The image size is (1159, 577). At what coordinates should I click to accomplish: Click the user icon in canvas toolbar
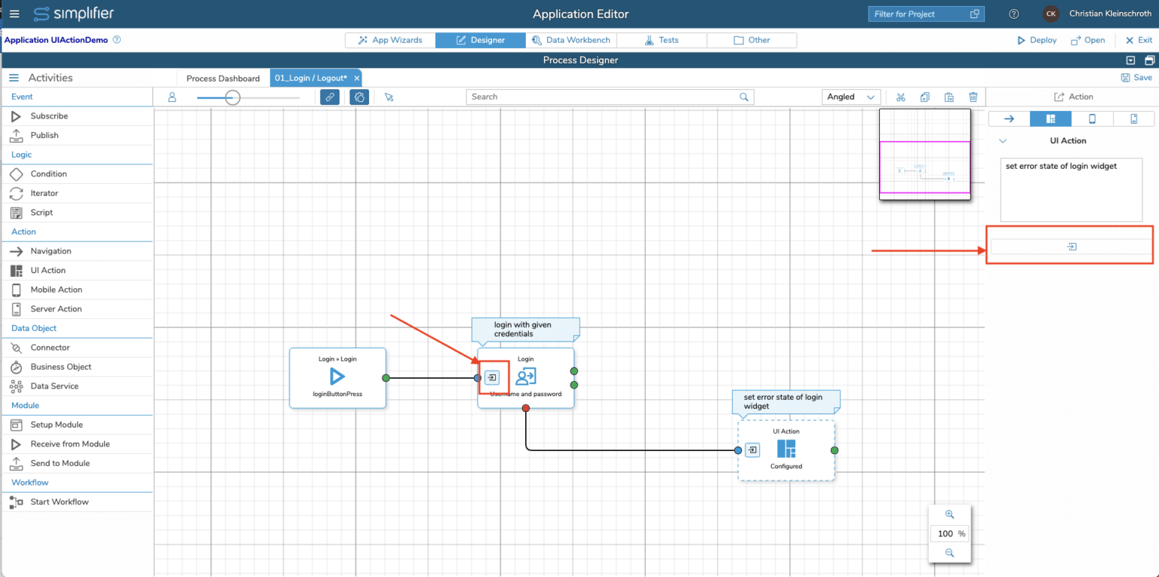click(172, 97)
